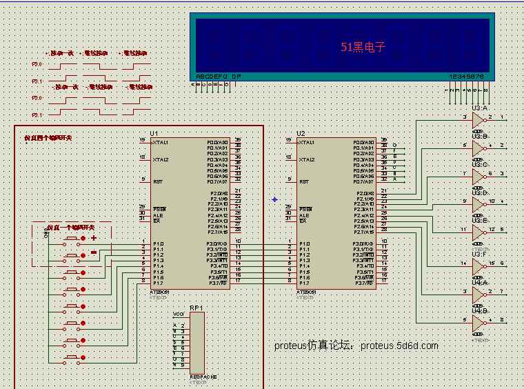Click the P3.0/RXD pin label on U1
The height and width of the screenshot is (389, 524).
[x=217, y=244]
